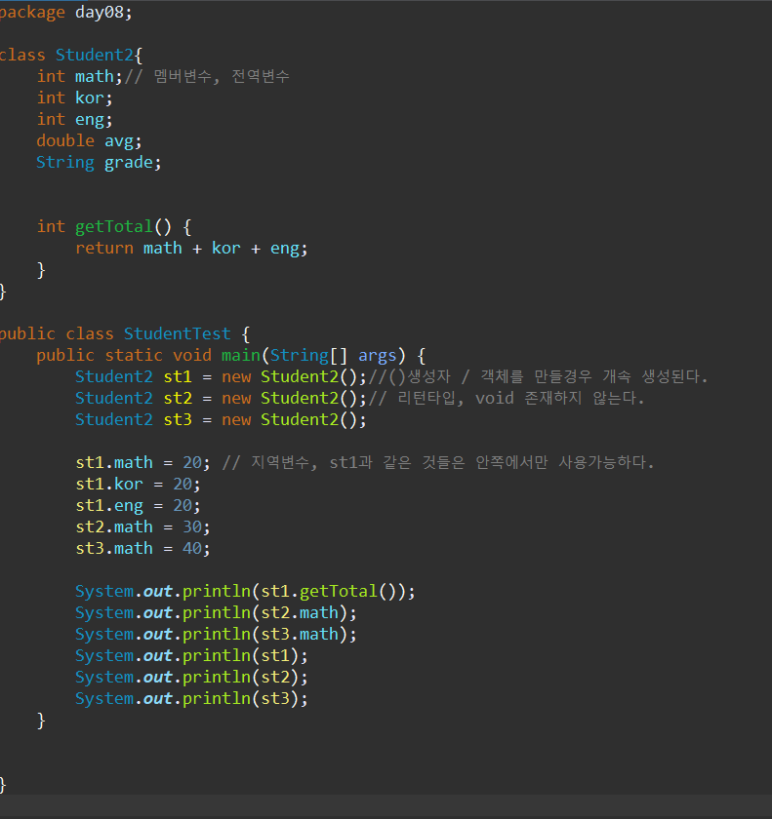The image size is (772, 819).
Task: Click the StudentTest class name
Action: [x=177, y=333]
